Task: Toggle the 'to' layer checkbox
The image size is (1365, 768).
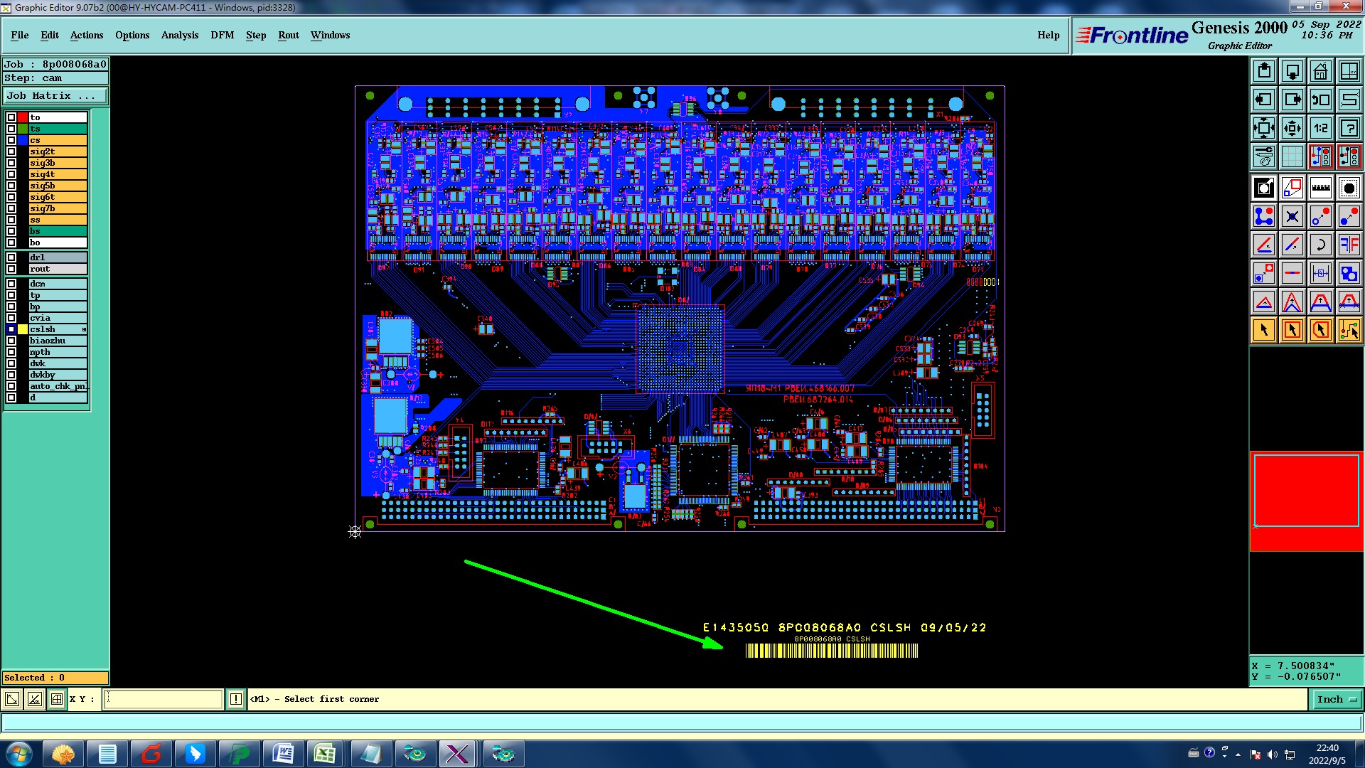Action: [x=11, y=117]
